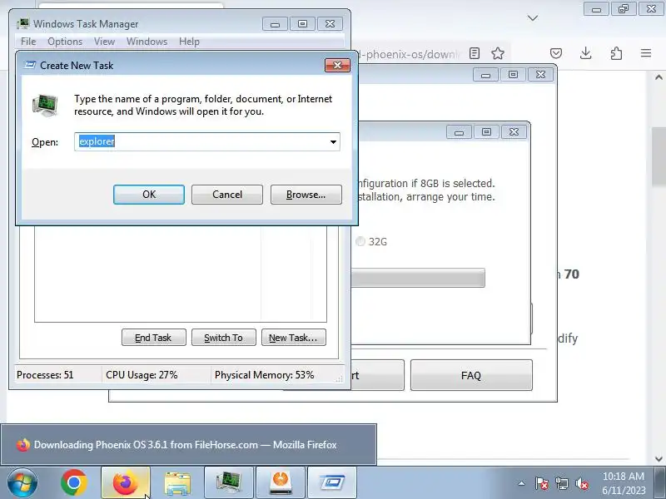
Task: Open Firefox reader view icon
Action: (x=475, y=53)
